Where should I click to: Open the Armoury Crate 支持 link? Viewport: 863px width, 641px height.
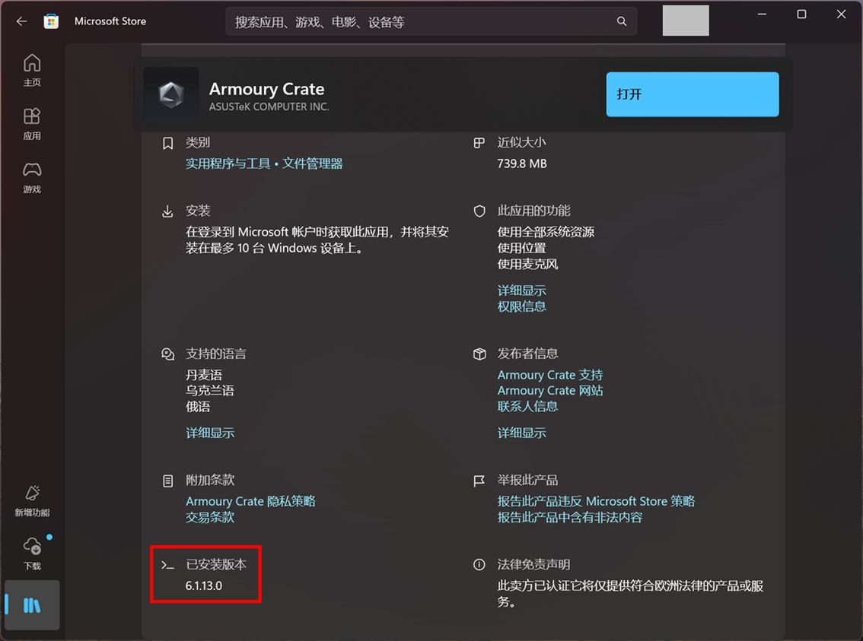[550, 375]
